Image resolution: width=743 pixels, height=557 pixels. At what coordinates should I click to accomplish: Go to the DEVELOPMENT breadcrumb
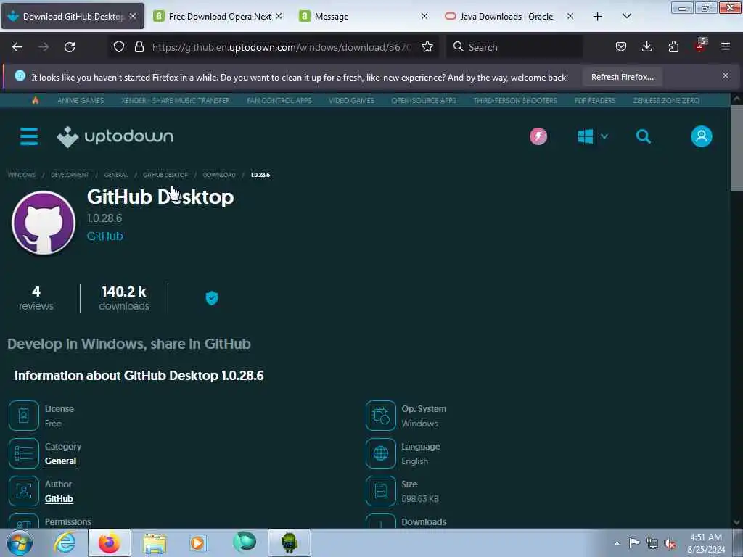click(70, 175)
